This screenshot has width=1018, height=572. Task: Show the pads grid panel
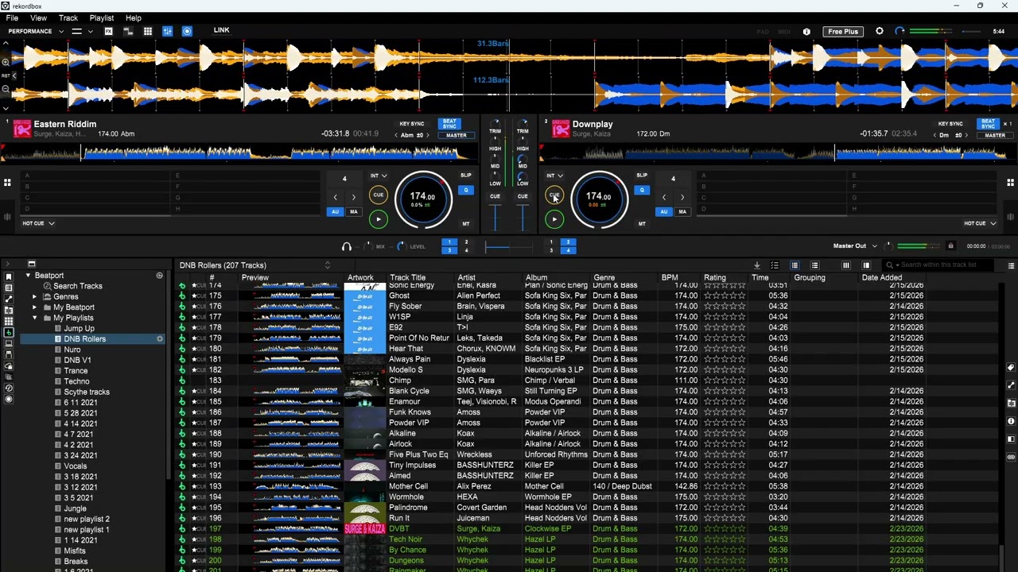pos(147,31)
